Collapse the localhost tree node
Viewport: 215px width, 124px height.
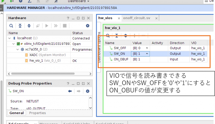pyautogui.click(x=10, y=38)
